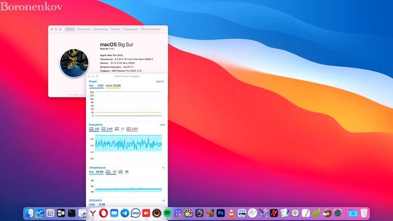Open Telegram from the dock
Screen dimensions: 393x221
(x=125, y=213)
